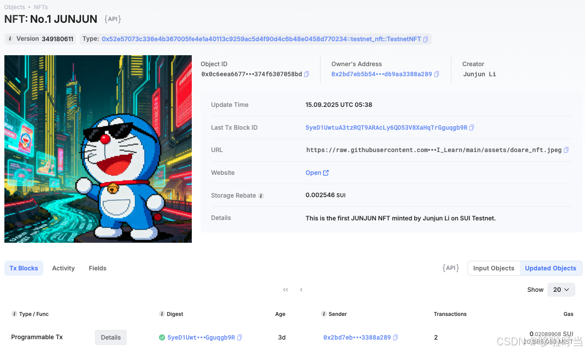The height and width of the screenshot is (351, 585).
Task: Navigate to Objects in the breadcrumb
Action: pyautogui.click(x=14, y=7)
